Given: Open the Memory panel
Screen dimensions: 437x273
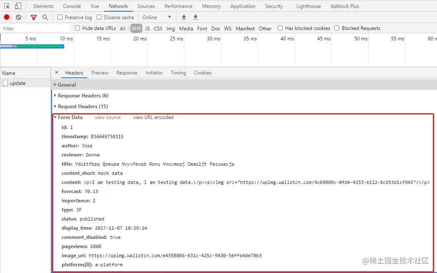Looking at the screenshot, I should pos(211,6).
